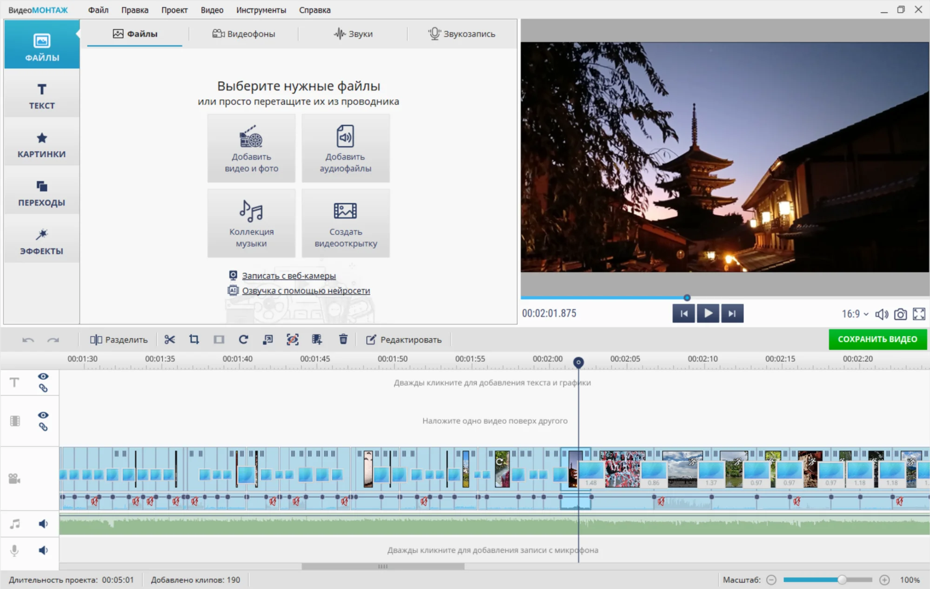The height and width of the screenshot is (589, 930).
Task: Mute the music track speaker
Action: (43, 524)
